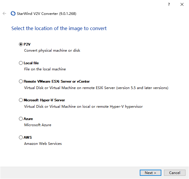Go back using the back arrow
Image resolution: width=189 pixels, height=179 pixels.
click(4, 13)
